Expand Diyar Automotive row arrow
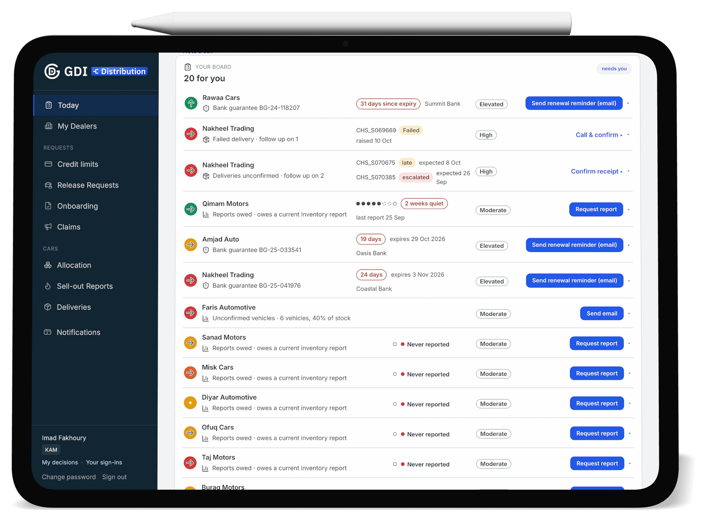 click(x=630, y=403)
